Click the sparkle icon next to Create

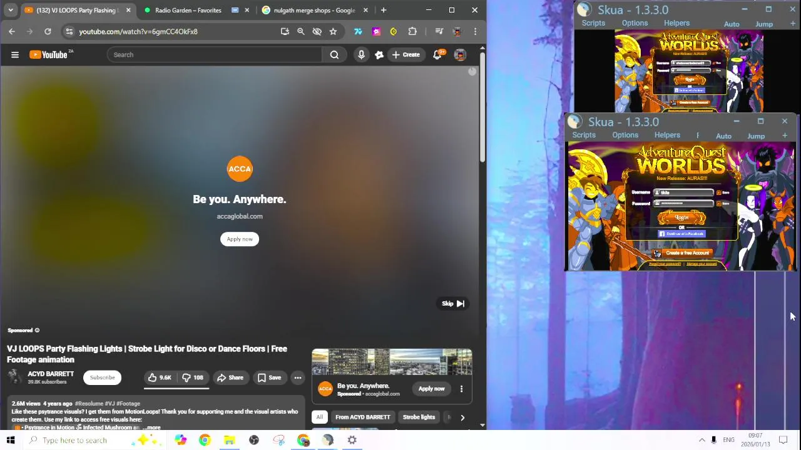(x=379, y=55)
